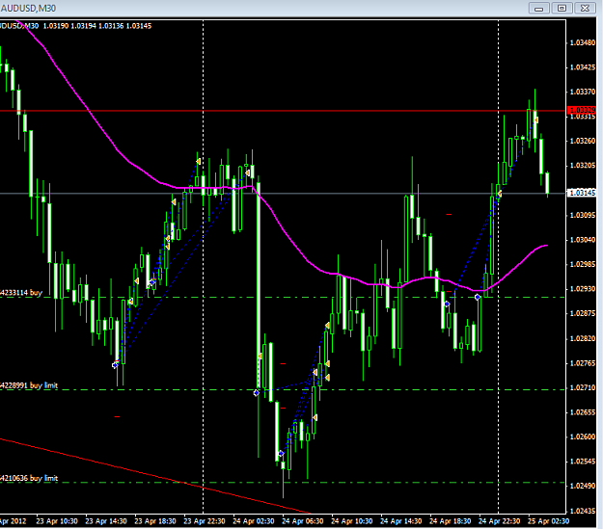This screenshot has width=603, height=529.
Task: Click the 1.03040 price scale label
Action: pyautogui.click(x=582, y=240)
